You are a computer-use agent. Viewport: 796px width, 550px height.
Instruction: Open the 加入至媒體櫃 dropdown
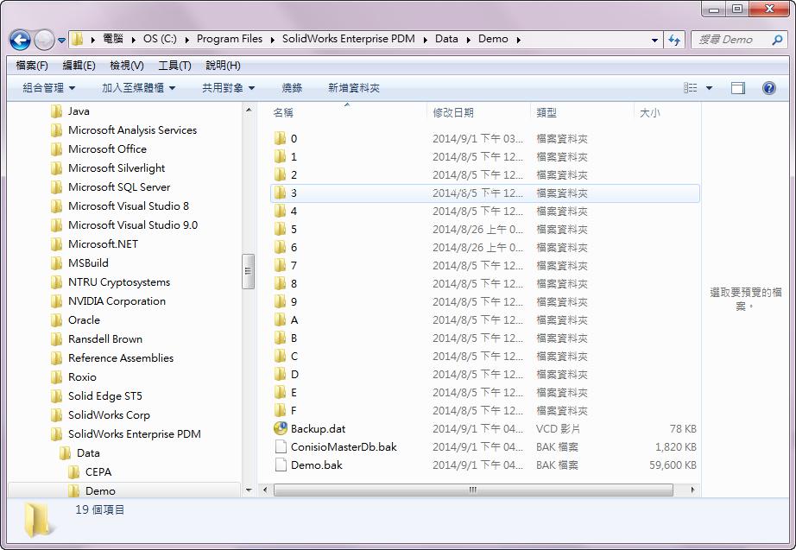click(x=138, y=88)
